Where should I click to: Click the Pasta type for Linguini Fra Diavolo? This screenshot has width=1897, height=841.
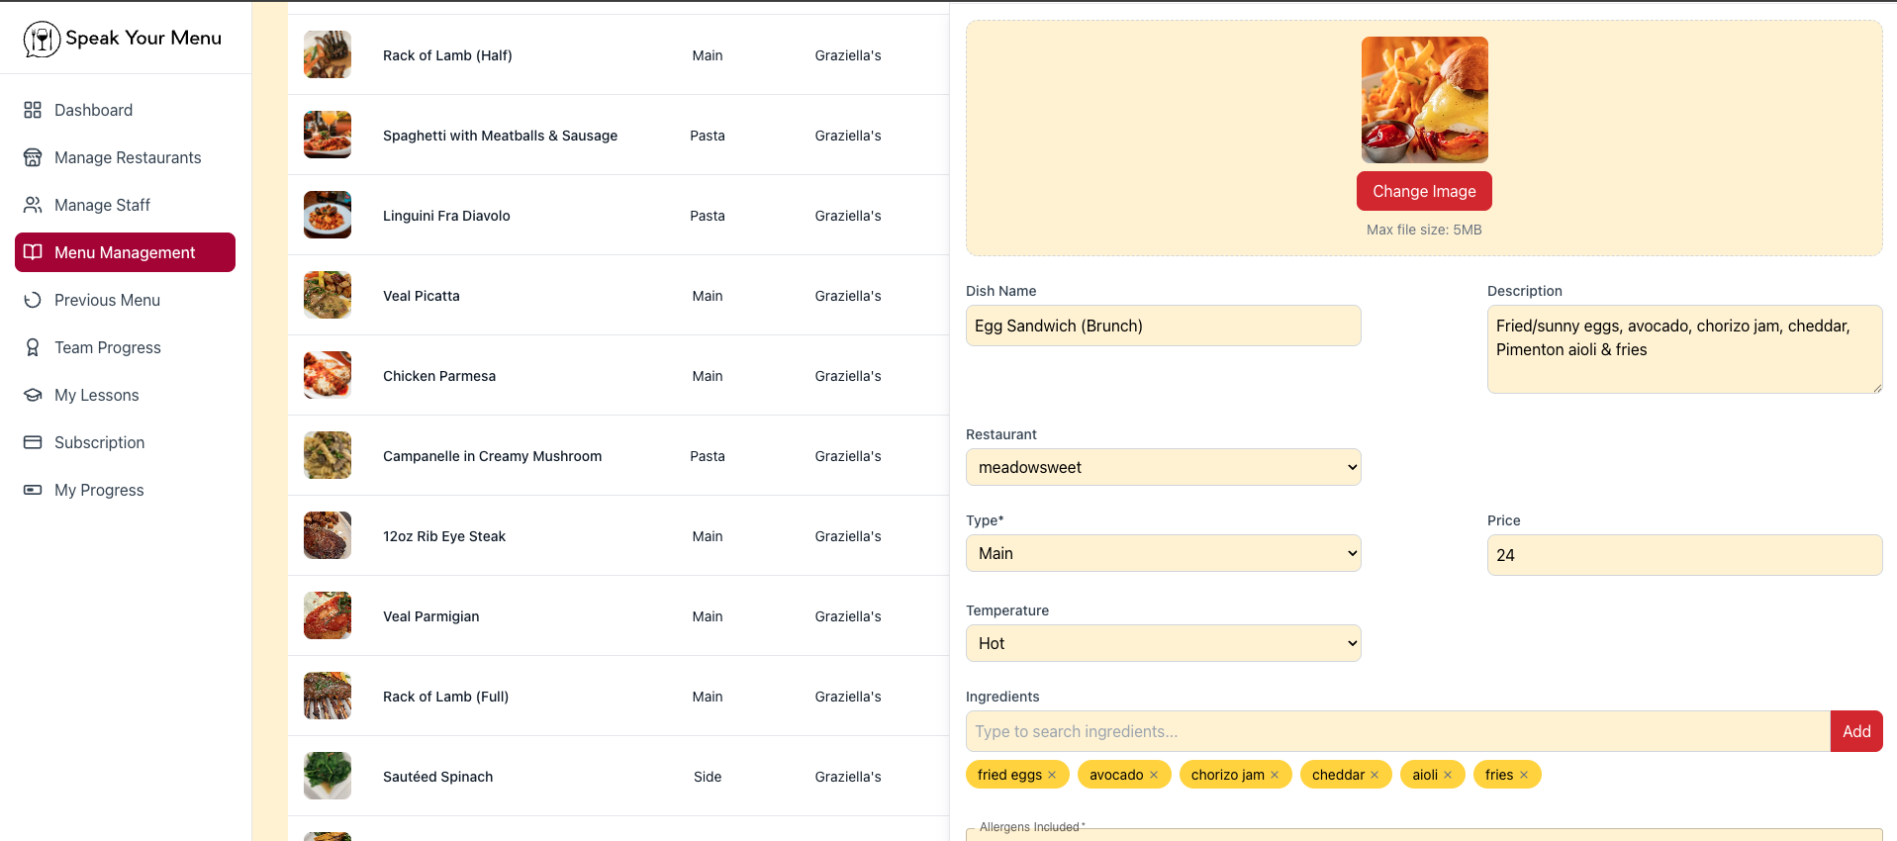click(x=708, y=216)
